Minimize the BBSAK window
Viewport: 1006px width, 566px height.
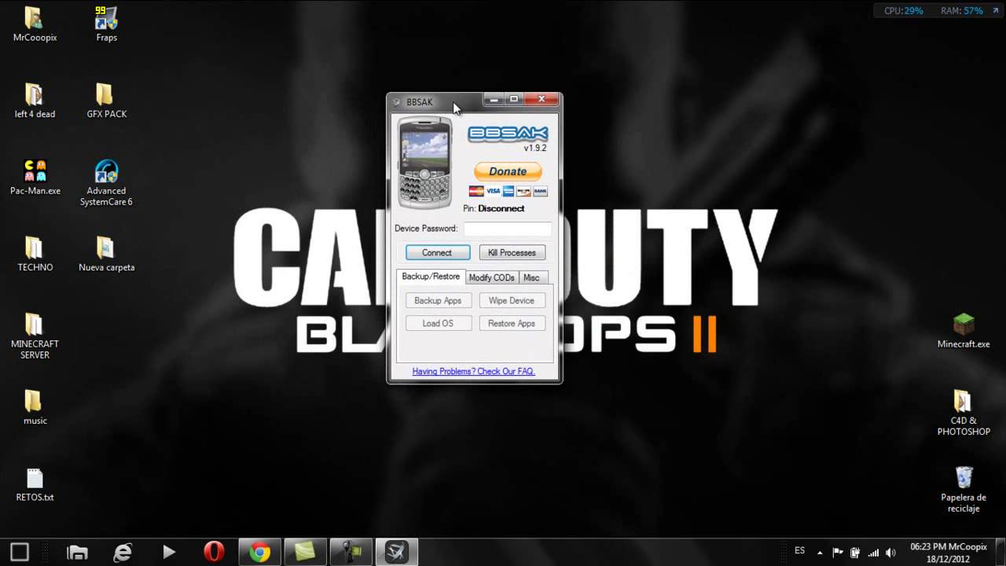pyautogui.click(x=494, y=100)
